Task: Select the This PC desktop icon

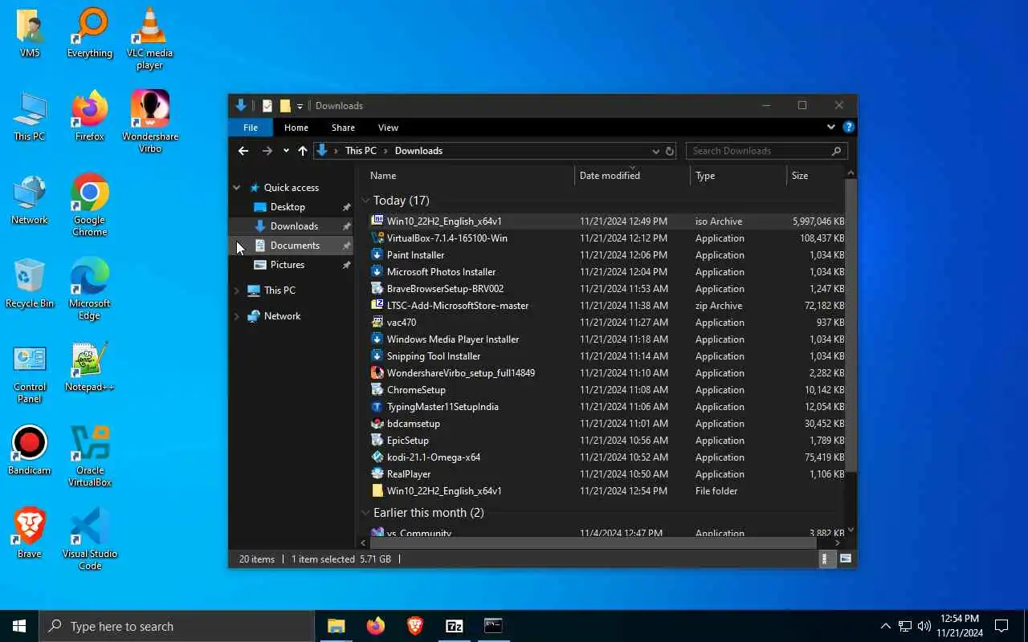Action: 30,117
